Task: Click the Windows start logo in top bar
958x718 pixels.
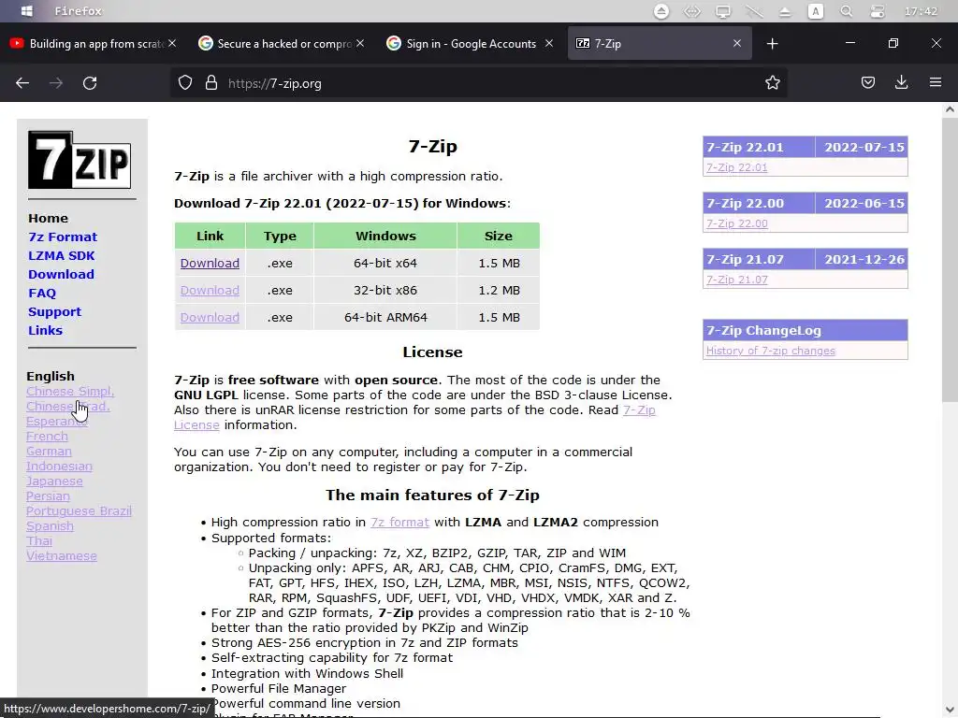Action: (x=27, y=11)
